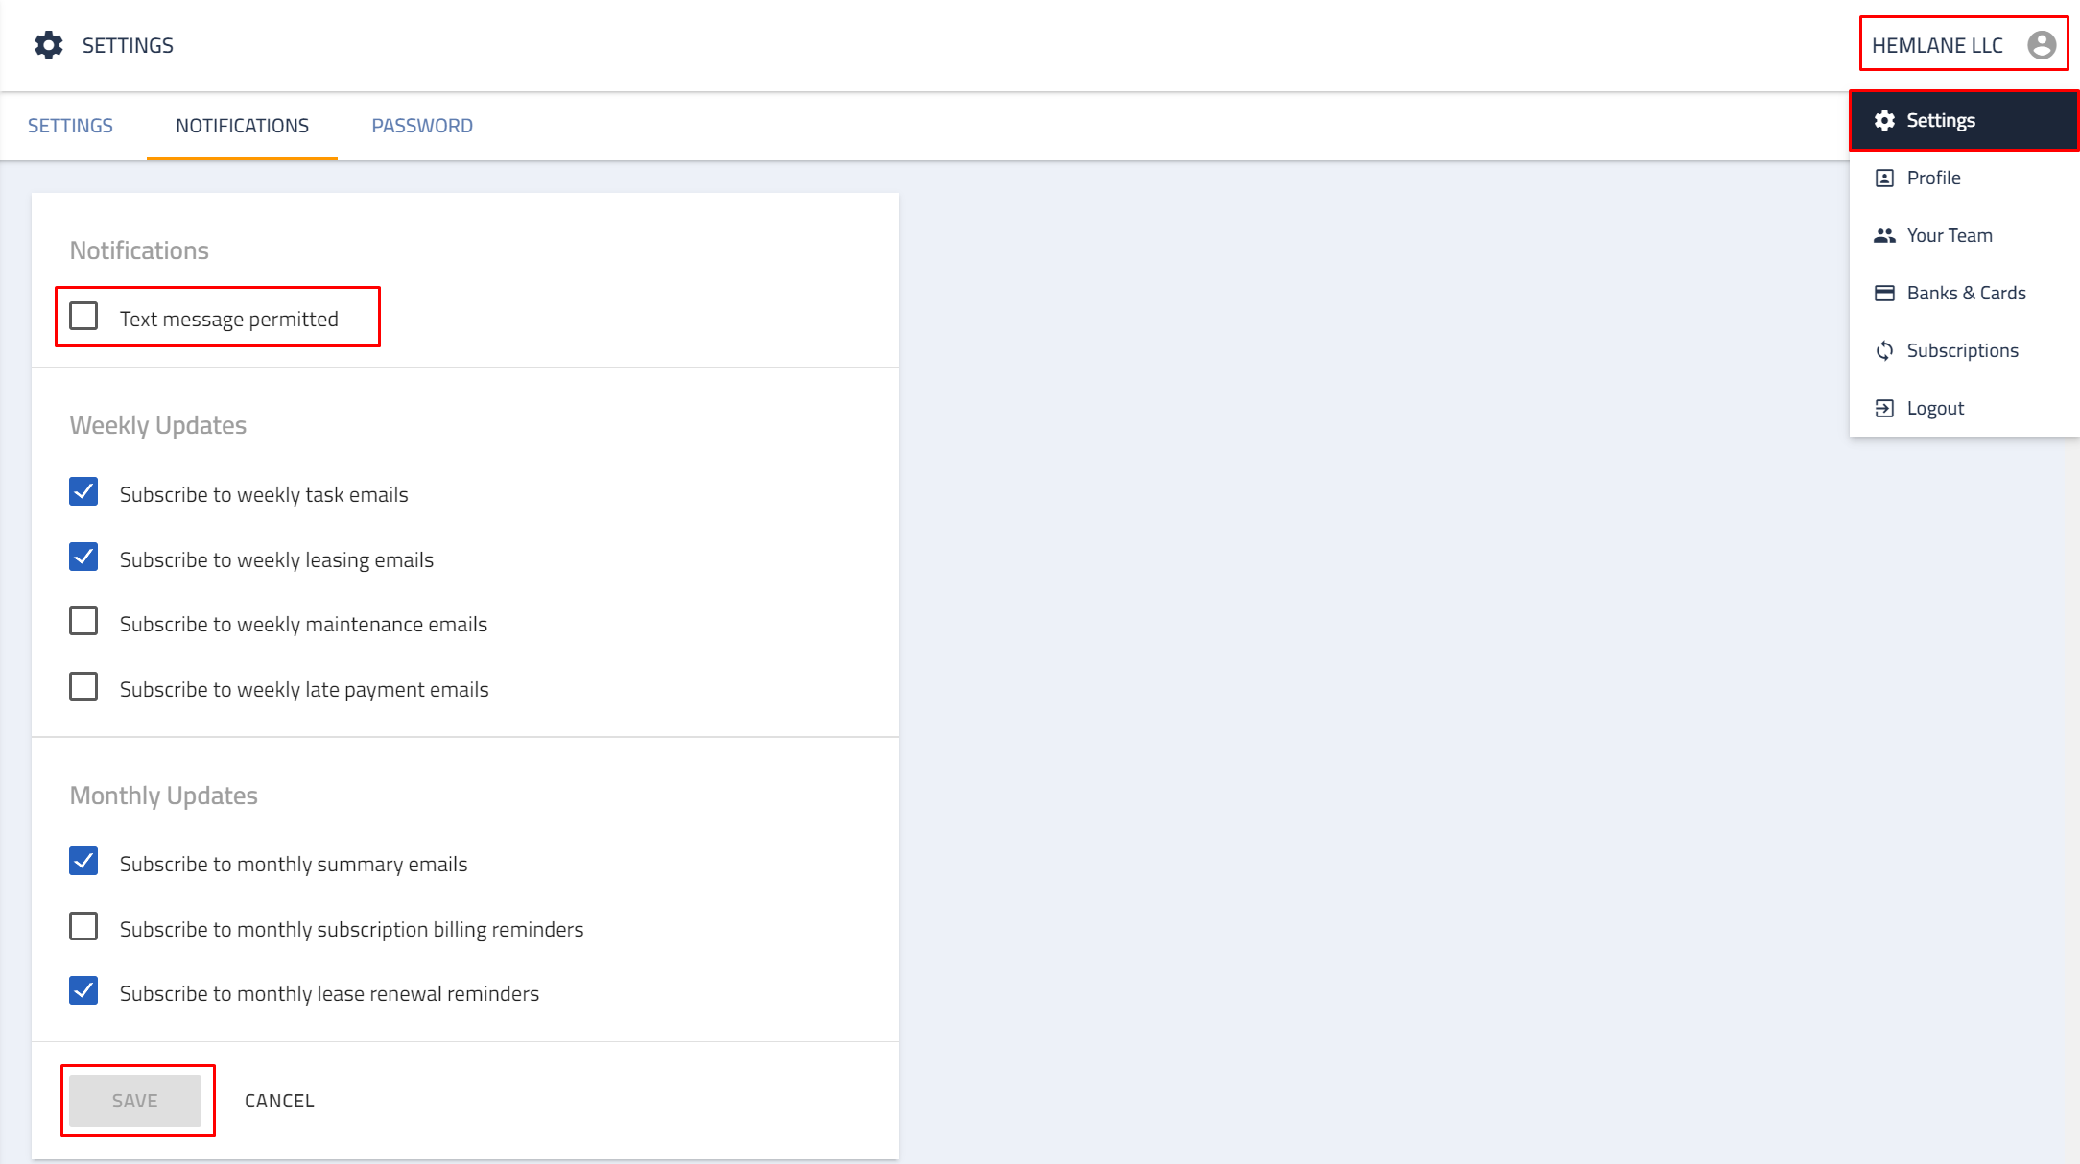Open Your Team from account menu
Screen dimensions: 2080x1164
coord(1964,235)
